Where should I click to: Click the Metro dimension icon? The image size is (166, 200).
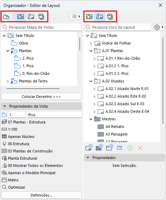(x=4, y=180)
